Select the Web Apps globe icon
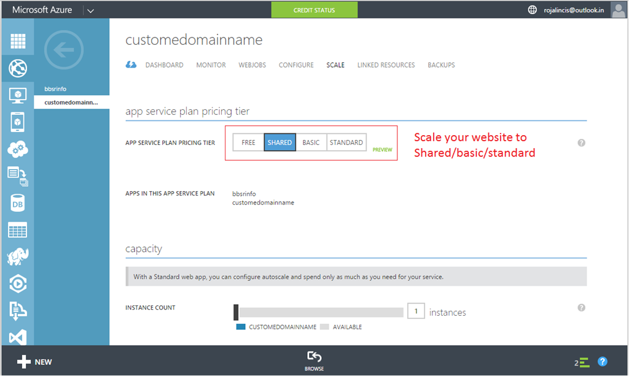This screenshot has width=629, height=376. (x=18, y=68)
